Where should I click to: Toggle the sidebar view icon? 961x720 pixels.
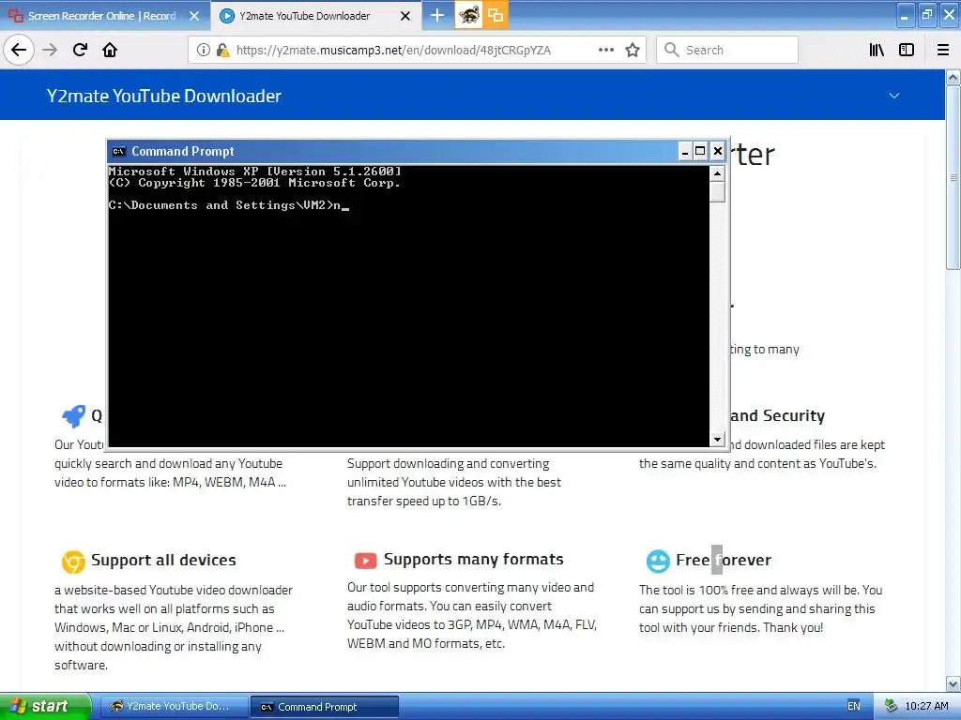(907, 50)
